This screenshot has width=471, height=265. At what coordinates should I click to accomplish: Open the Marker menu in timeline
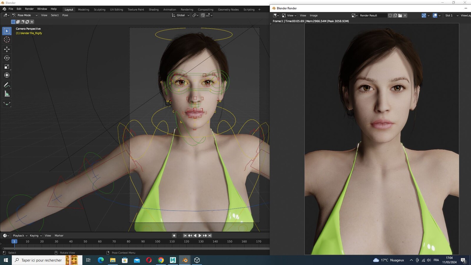59,236
